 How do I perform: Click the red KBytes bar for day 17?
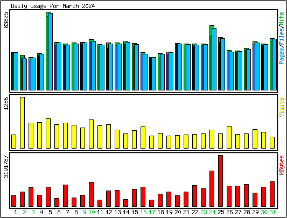point(151,203)
